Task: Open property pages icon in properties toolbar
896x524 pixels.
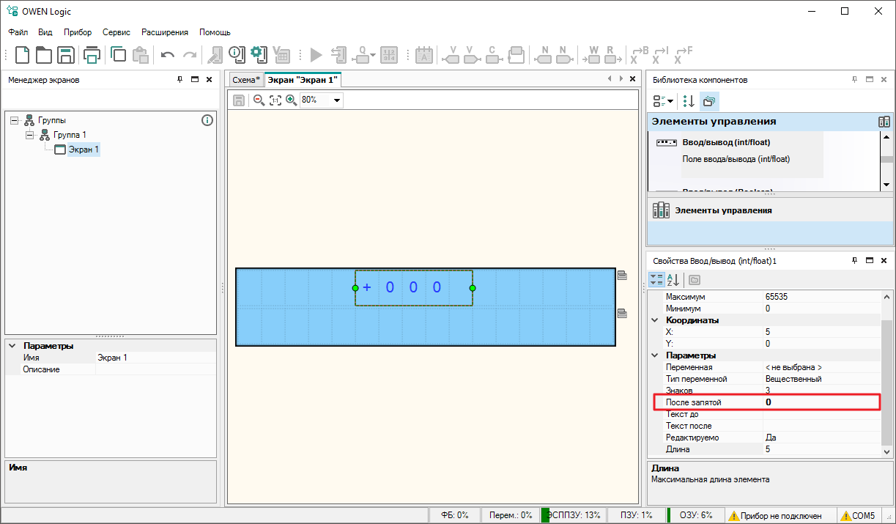Action: click(695, 280)
